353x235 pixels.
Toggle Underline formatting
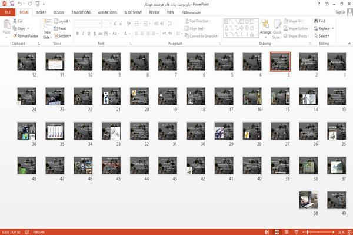(x=89, y=34)
